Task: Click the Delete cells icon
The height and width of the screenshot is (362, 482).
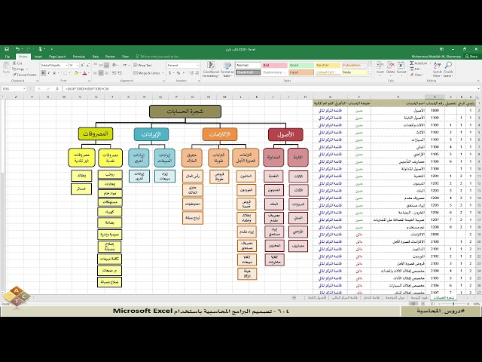Action: pyautogui.click(x=391, y=66)
